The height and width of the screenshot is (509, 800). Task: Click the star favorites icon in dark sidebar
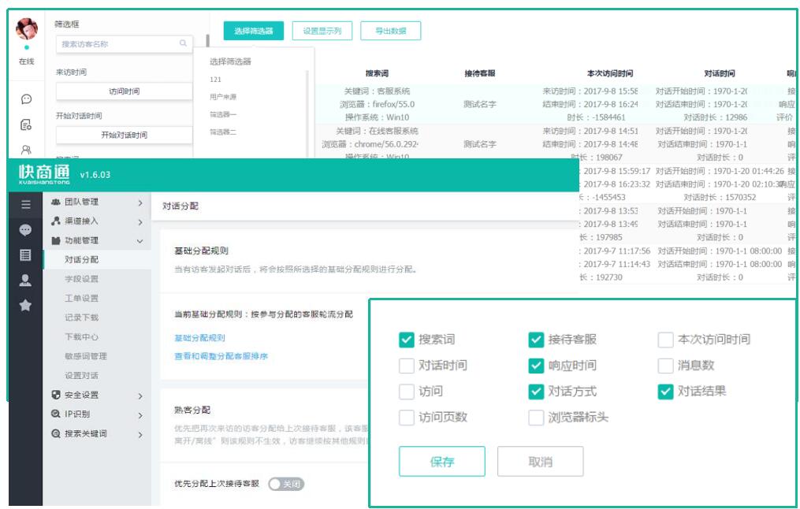pyautogui.click(x=25, y=305)
